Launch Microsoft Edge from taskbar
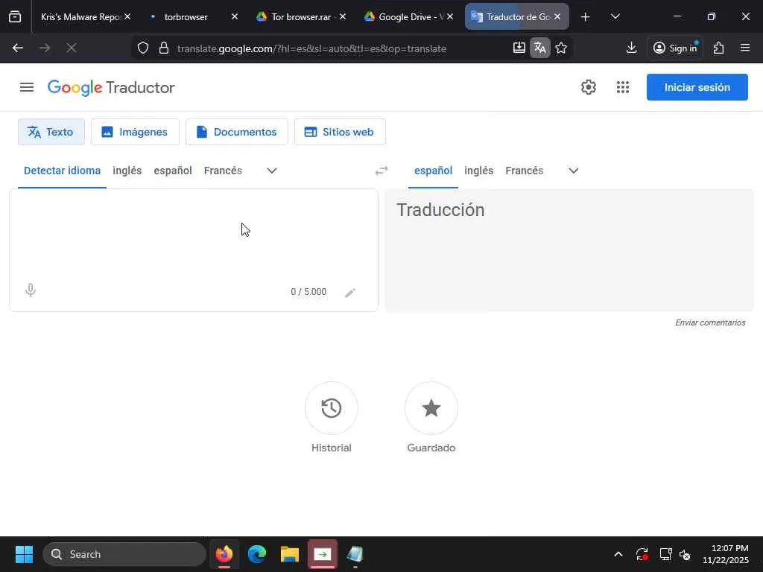The width and height of the screenshot is (763, 572). click(x=256, y=554)
